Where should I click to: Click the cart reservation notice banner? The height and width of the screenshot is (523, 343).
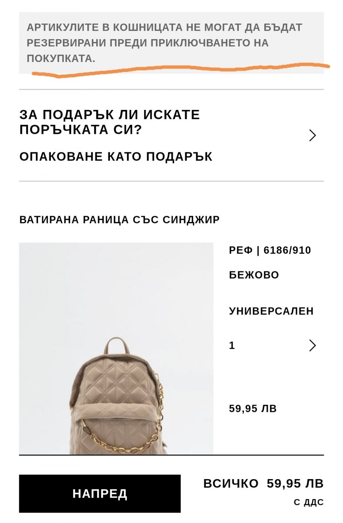(x=171, y=43)
